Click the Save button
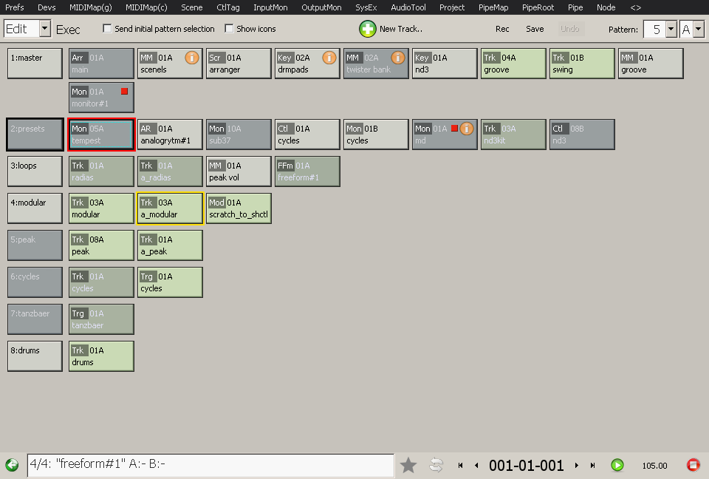The image size is (709, 479). coord(535,29)
